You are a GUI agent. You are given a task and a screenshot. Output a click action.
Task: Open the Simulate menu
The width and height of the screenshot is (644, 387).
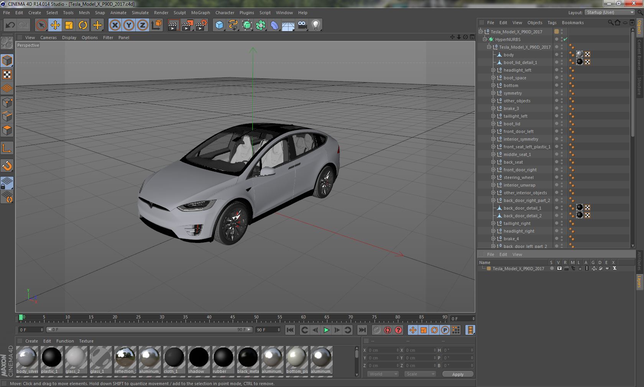click(140, 13)
